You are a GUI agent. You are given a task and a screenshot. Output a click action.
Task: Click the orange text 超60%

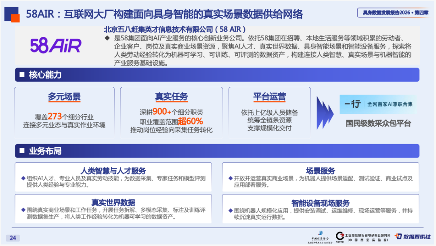tap(191, 121)
